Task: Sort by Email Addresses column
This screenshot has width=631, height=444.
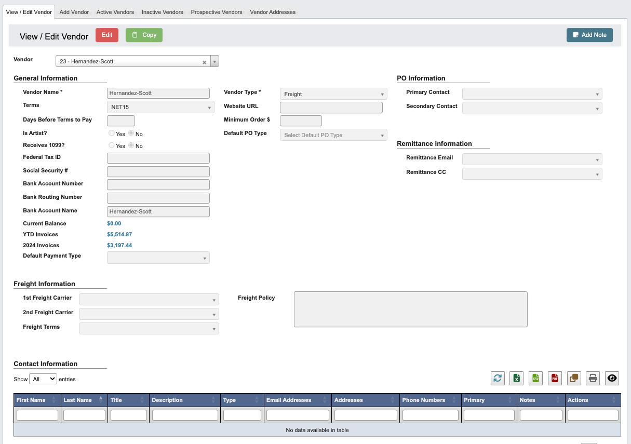Action: coord(298,400)
